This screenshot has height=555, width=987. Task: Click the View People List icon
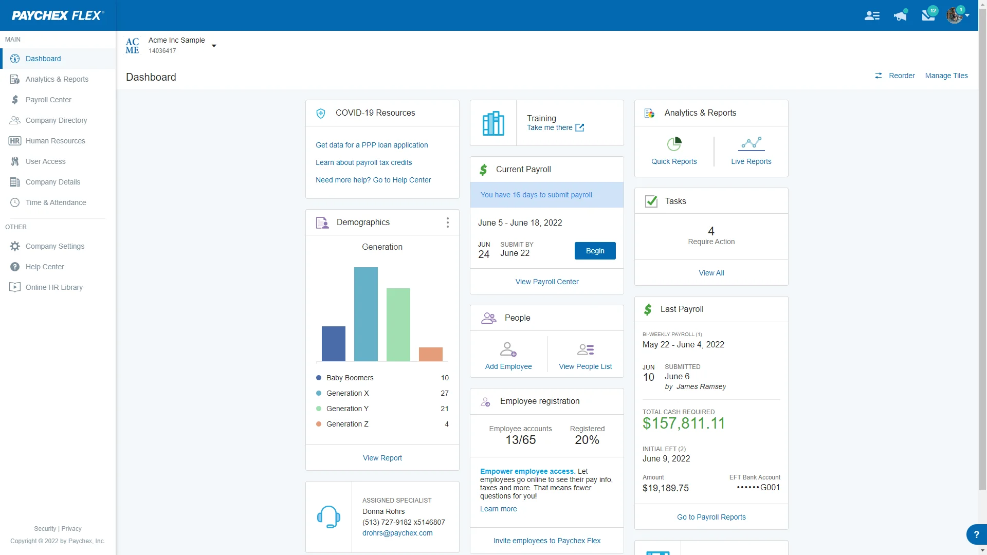click(x=586, y=350)
